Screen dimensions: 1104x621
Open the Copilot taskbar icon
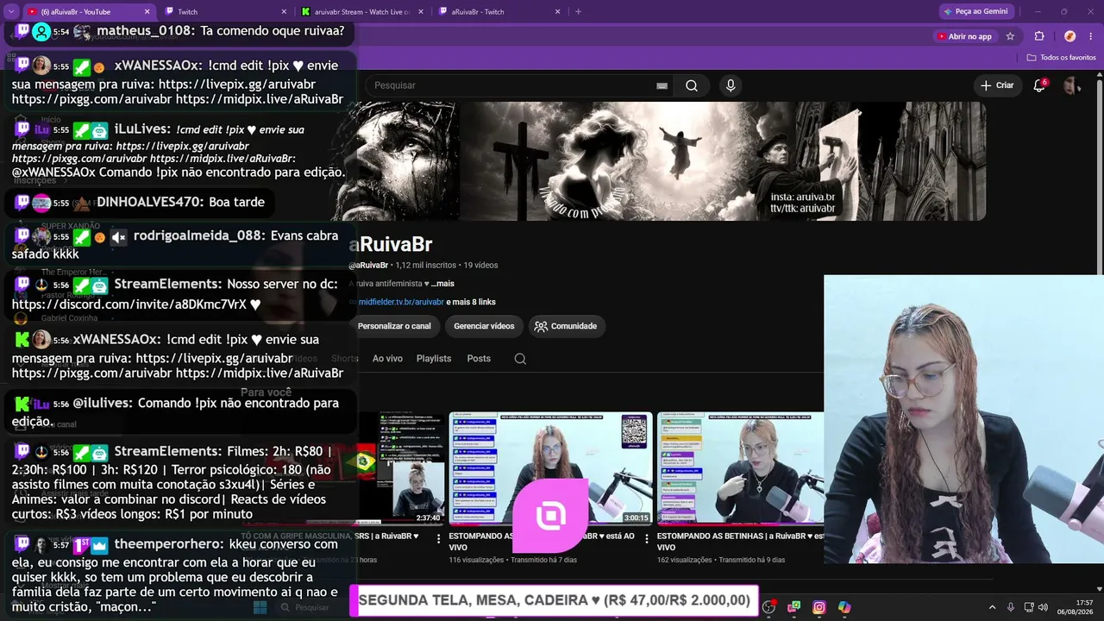[x=844, y=607]
